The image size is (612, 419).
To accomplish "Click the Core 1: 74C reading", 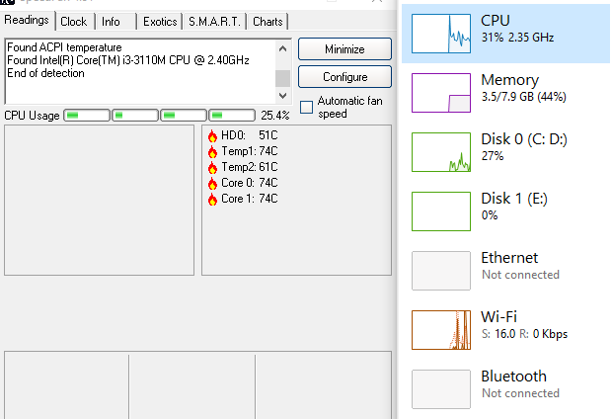I will coord(250,199).
